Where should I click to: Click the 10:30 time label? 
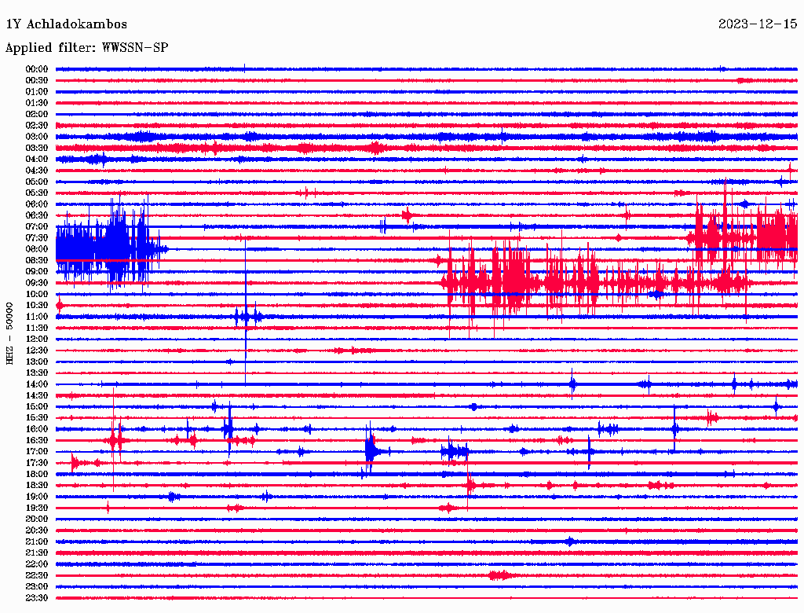(36, 305)
